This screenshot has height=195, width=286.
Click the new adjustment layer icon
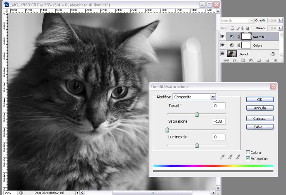pos(251,61)
